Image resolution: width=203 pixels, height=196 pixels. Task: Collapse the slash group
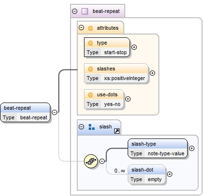(x=81, y=127)
